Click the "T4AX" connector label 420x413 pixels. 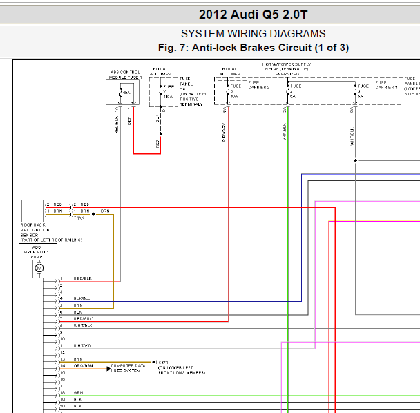[x=79, y=218]
